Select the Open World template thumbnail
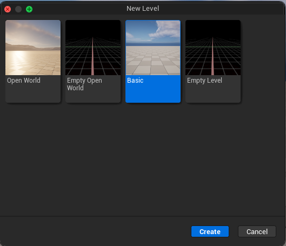Image resolution: width=286 pixels, height=246 pixels. (x=33, y=48)
